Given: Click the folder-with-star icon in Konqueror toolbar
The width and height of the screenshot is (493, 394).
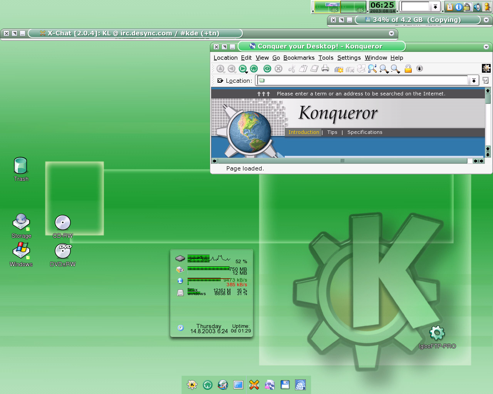Looking at the screenshot, I should pos(339,69).
